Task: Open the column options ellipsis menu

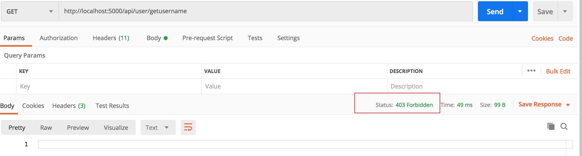Action: point(531,71)
